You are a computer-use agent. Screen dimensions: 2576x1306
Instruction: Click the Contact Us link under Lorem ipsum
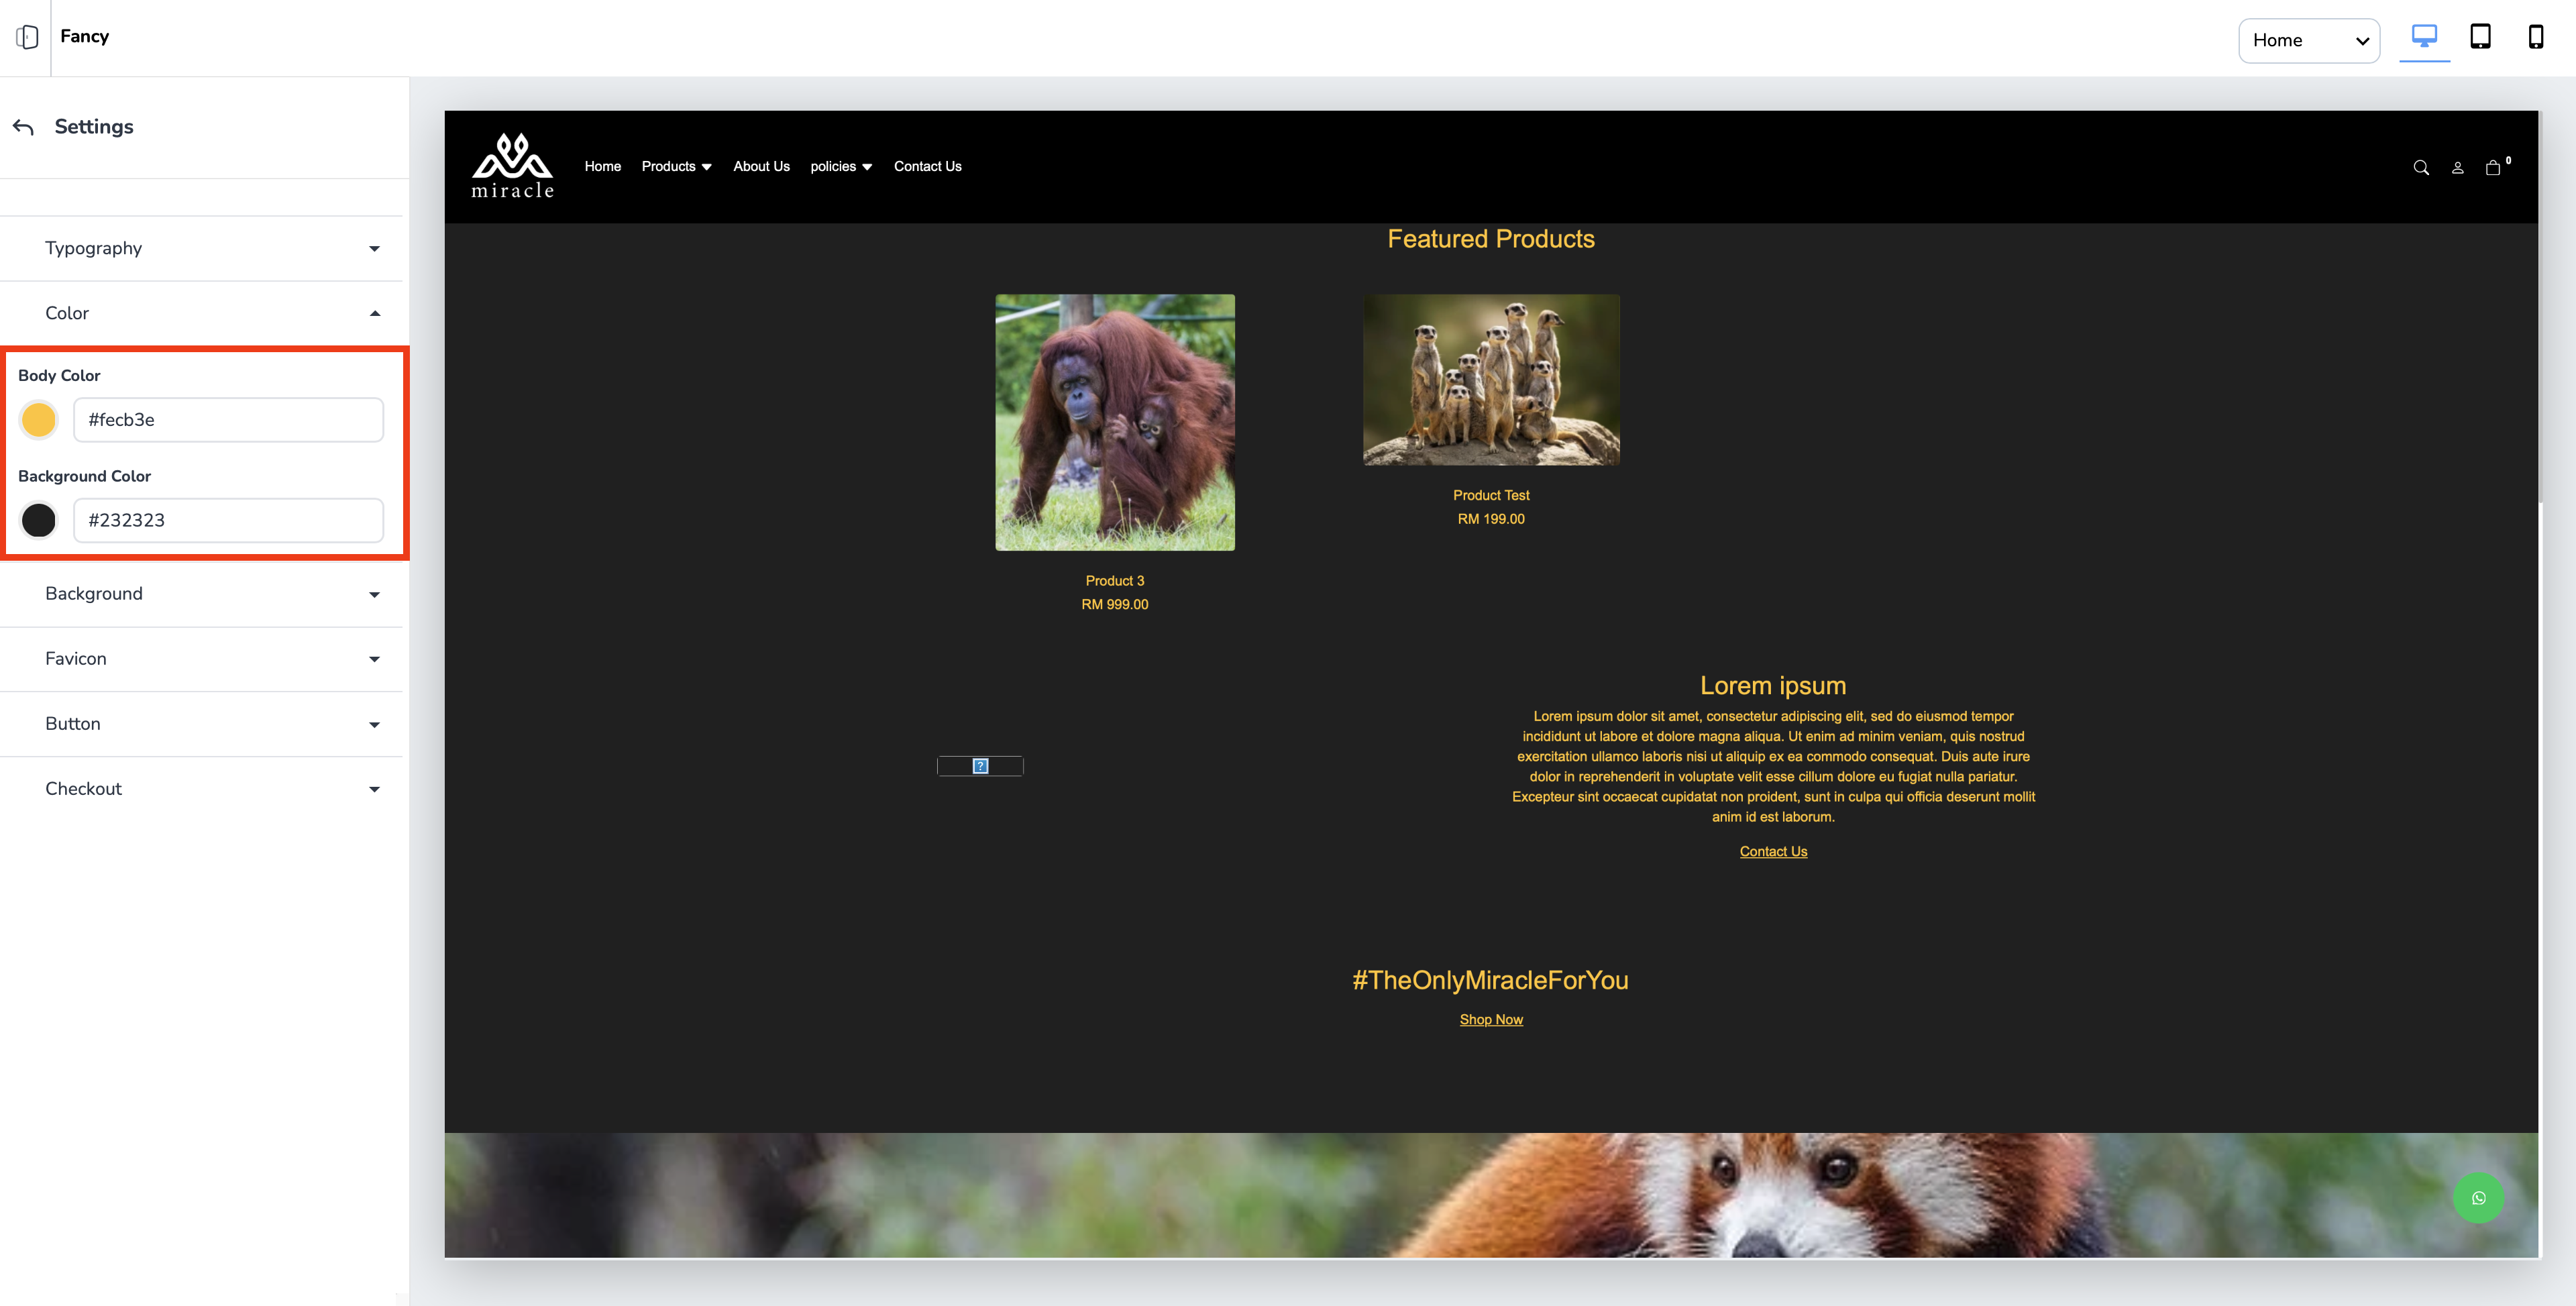1773,851
